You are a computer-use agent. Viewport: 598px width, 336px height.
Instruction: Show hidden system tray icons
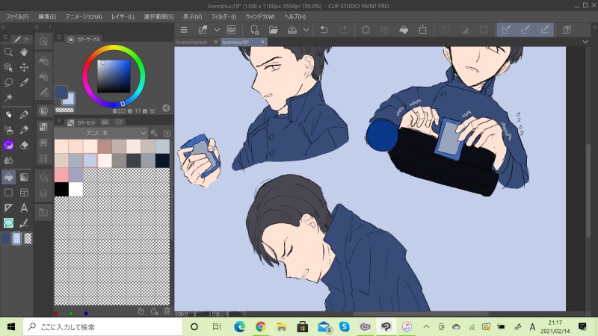426,327
